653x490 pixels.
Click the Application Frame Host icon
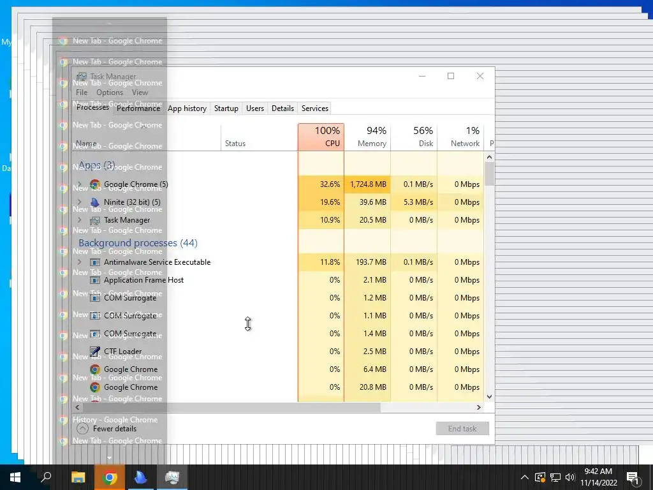(x=95, y=280)
